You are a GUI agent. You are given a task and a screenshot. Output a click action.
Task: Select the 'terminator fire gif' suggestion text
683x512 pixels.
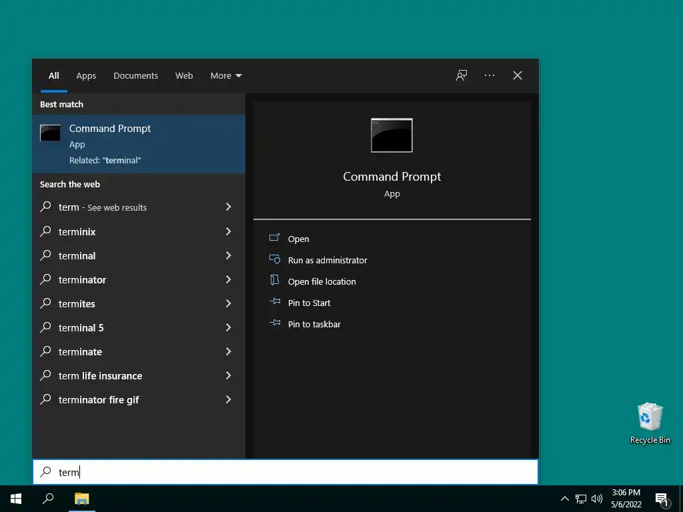pyautogui.click(x=99, y=400)
